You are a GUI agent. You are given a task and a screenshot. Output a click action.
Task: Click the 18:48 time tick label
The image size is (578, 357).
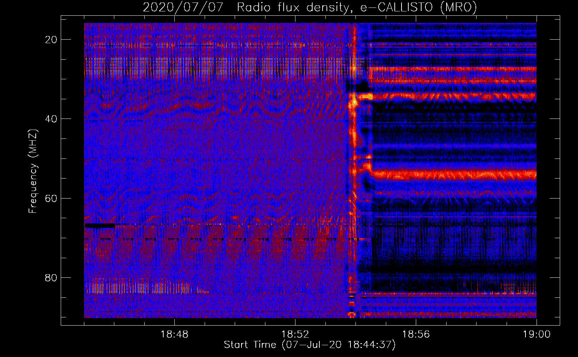[174, 335]
